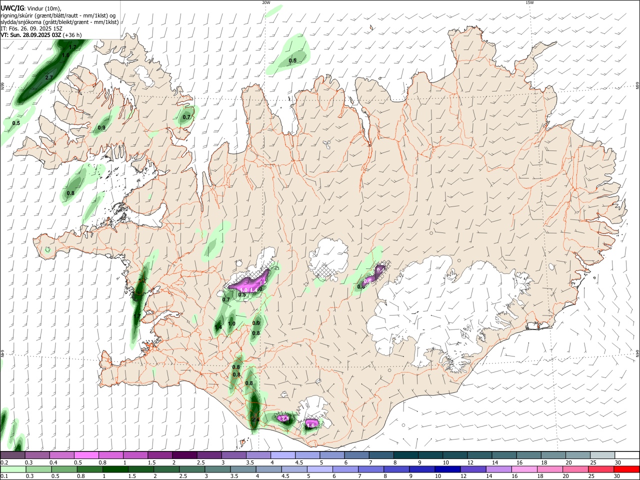Image resolution: width=640 pixels, height=480 pixels.
Task: Choose the pale grey swatch starting at 25, upper legend row
Action: click(x=602, y=455)
